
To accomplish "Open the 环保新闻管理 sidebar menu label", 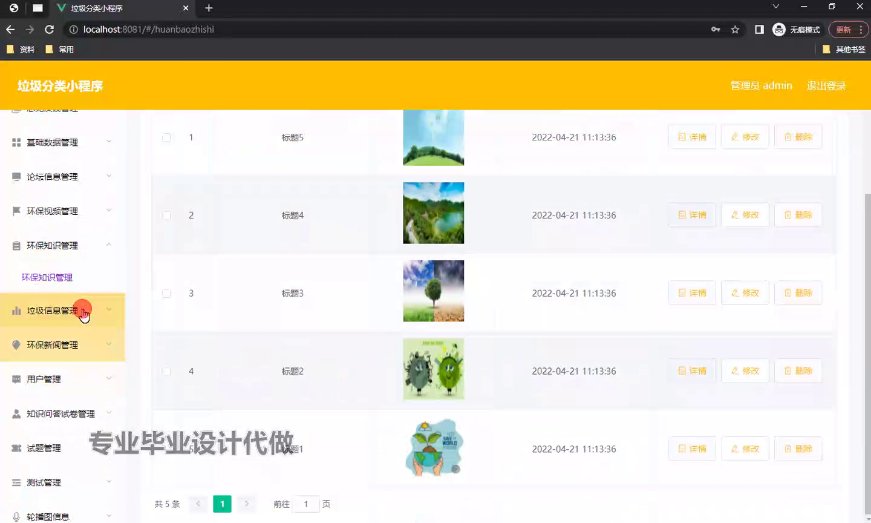I will pyautogui.click(x=52, y=345).
